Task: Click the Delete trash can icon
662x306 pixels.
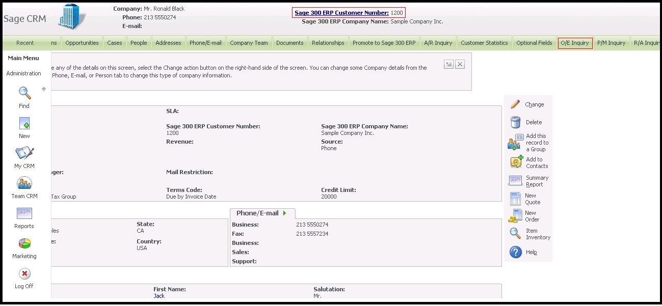Action: 516,122
